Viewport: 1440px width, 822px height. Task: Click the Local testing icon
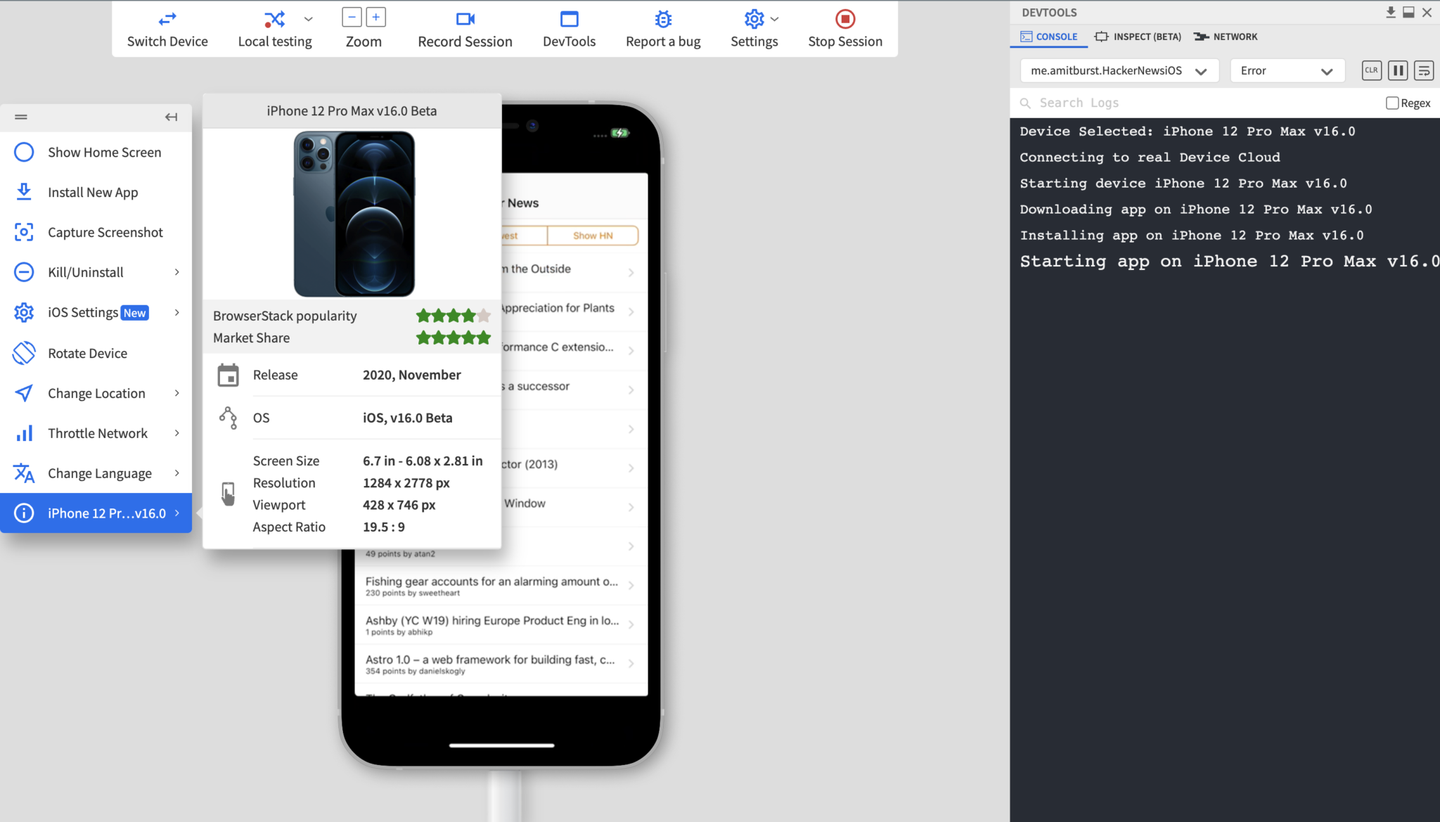click(274, 19)
